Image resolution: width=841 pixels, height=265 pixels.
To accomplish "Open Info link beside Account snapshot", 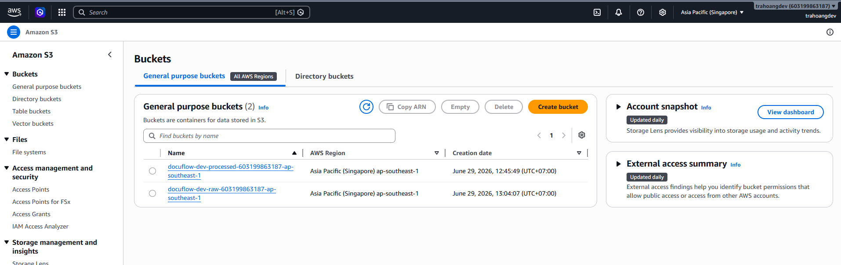I will click(706, 108).
